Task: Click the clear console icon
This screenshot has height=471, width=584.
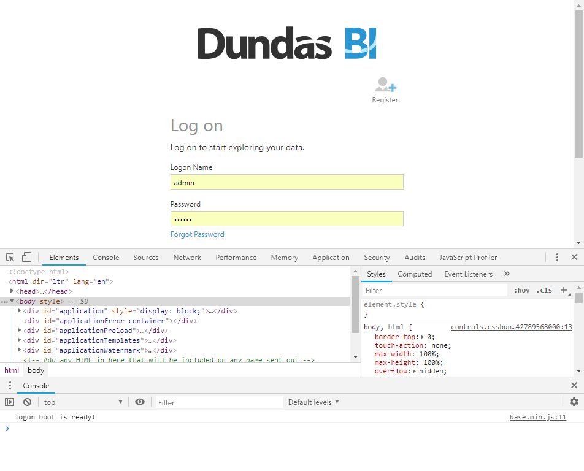Action: [x=27, y=402]
